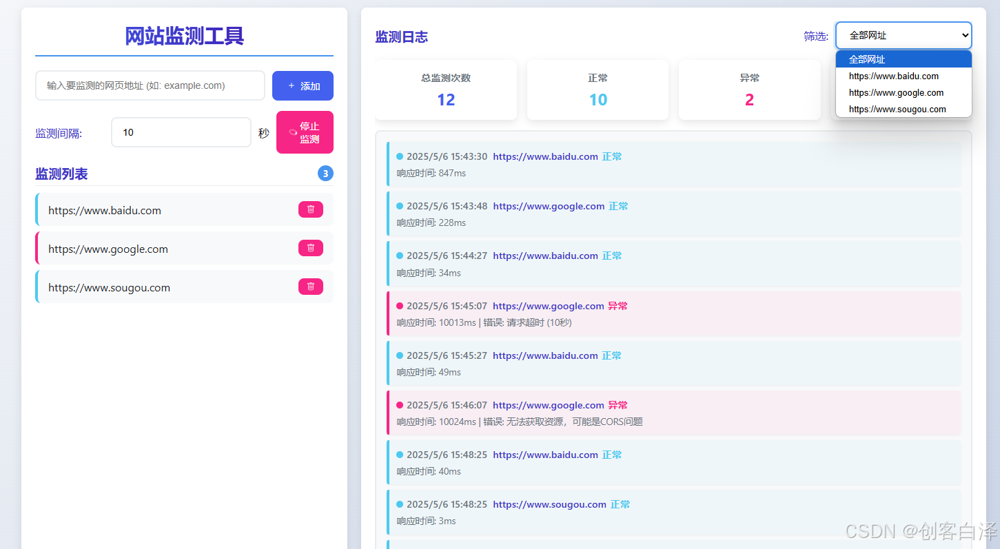
Task: Stop monitoring with the 停止监测 button
Action: point(305,132)
